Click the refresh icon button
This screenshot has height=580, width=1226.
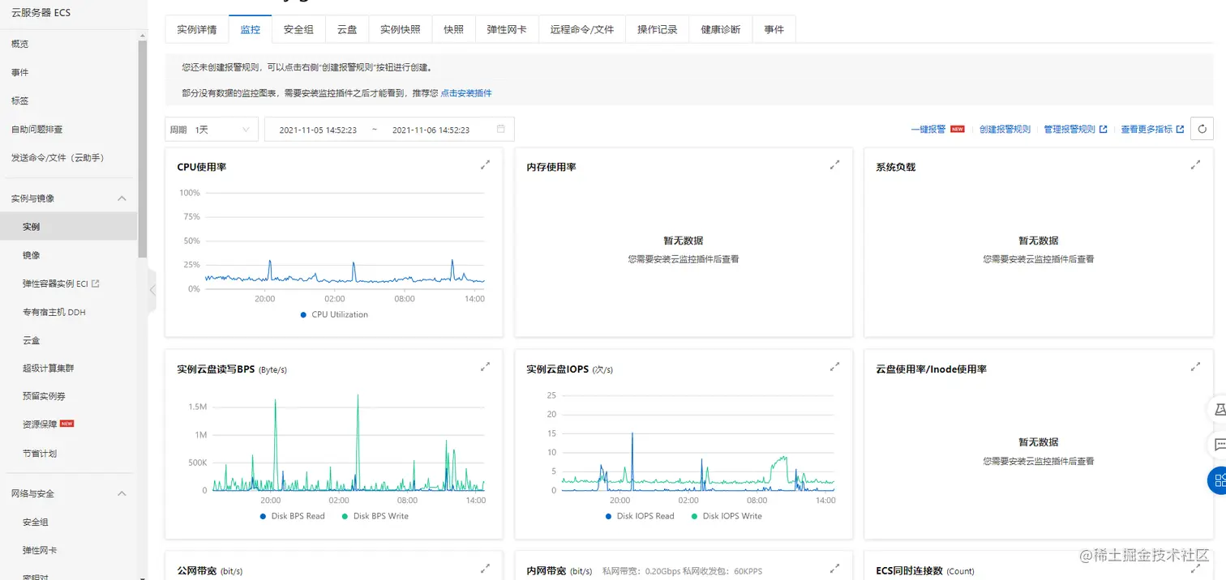coord(1202,129)
